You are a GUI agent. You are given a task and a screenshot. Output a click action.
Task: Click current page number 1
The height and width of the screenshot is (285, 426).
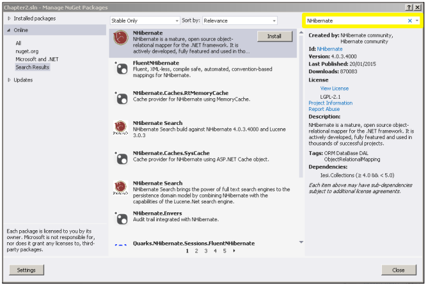click(187, 251)
